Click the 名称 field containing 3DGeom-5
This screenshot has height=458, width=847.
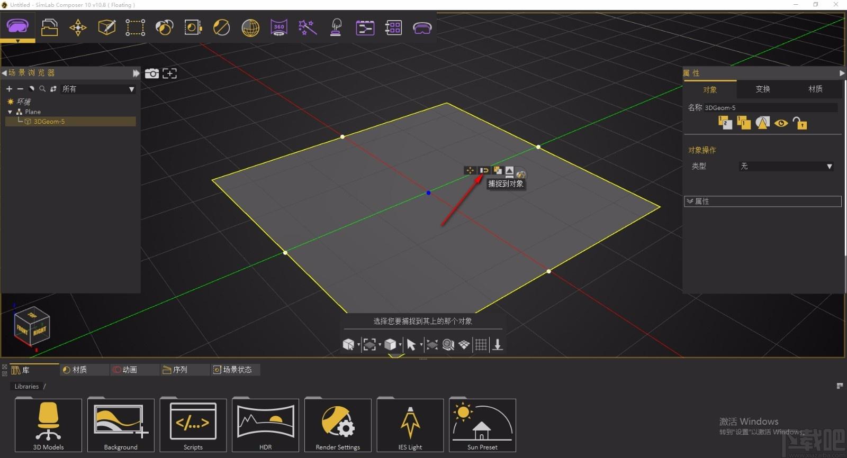(x=771, y=108)
